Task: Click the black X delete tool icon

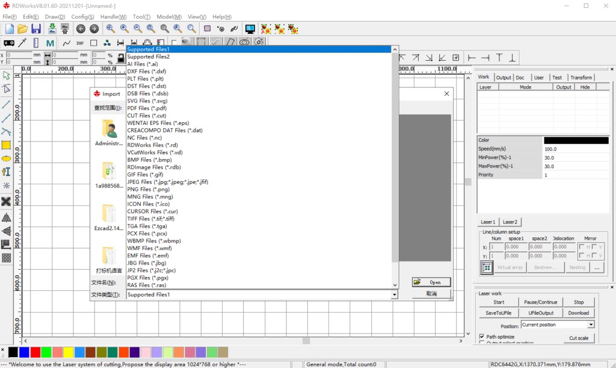Action: [x=6, y=202]
